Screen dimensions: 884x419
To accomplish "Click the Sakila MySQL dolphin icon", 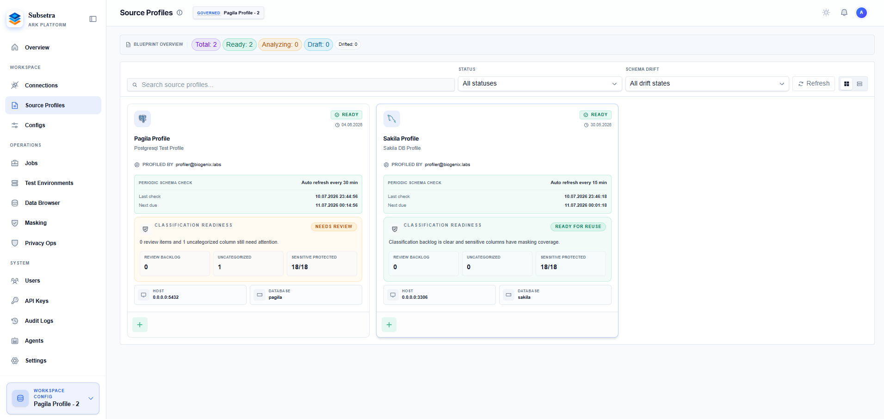I will 392,119.
